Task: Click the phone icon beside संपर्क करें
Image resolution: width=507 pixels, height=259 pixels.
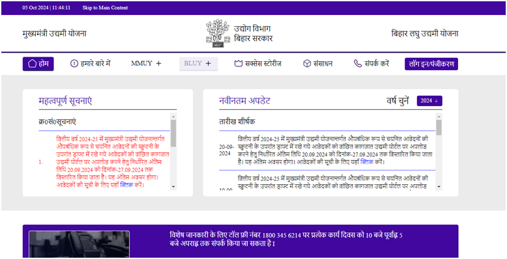Action: tap(358, 64)
